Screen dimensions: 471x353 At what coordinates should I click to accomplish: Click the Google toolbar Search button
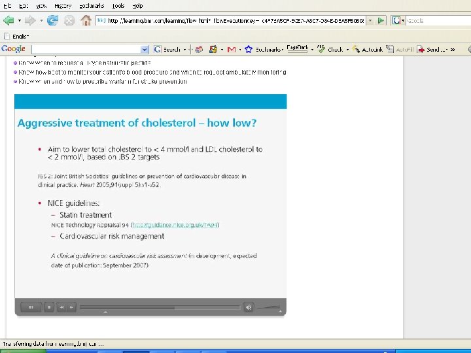point(167,50)
